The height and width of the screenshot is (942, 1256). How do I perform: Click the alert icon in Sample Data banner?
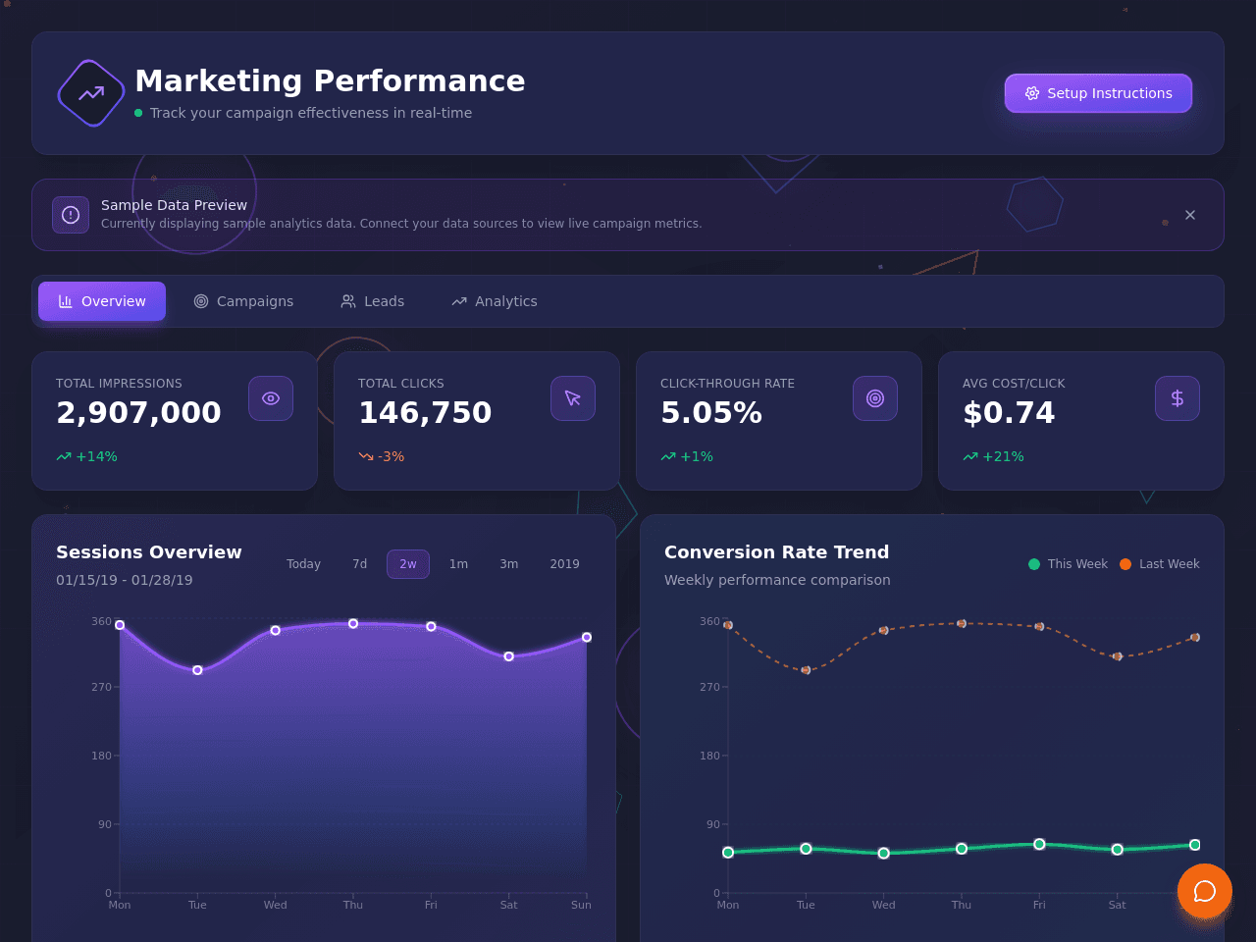point(71,215)
